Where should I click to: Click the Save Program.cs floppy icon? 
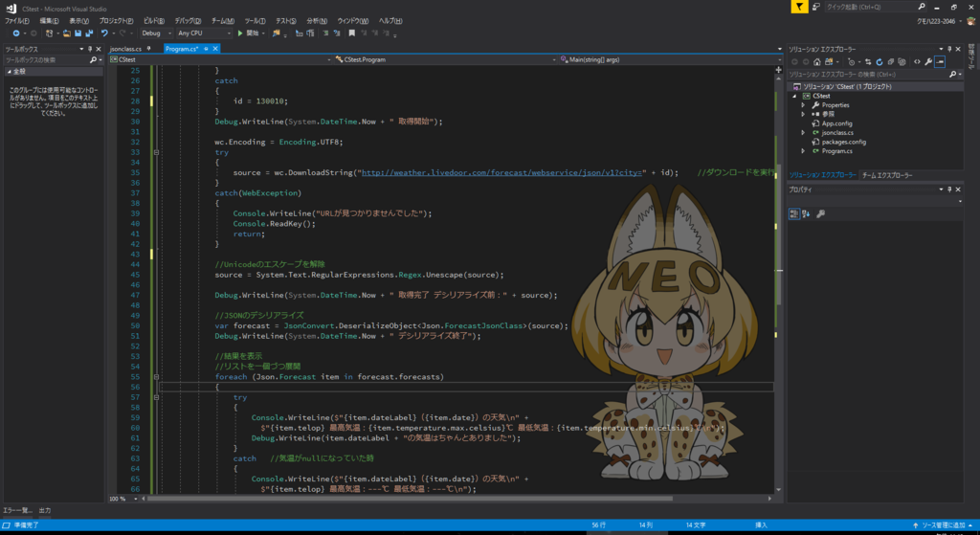click(78, 33)
